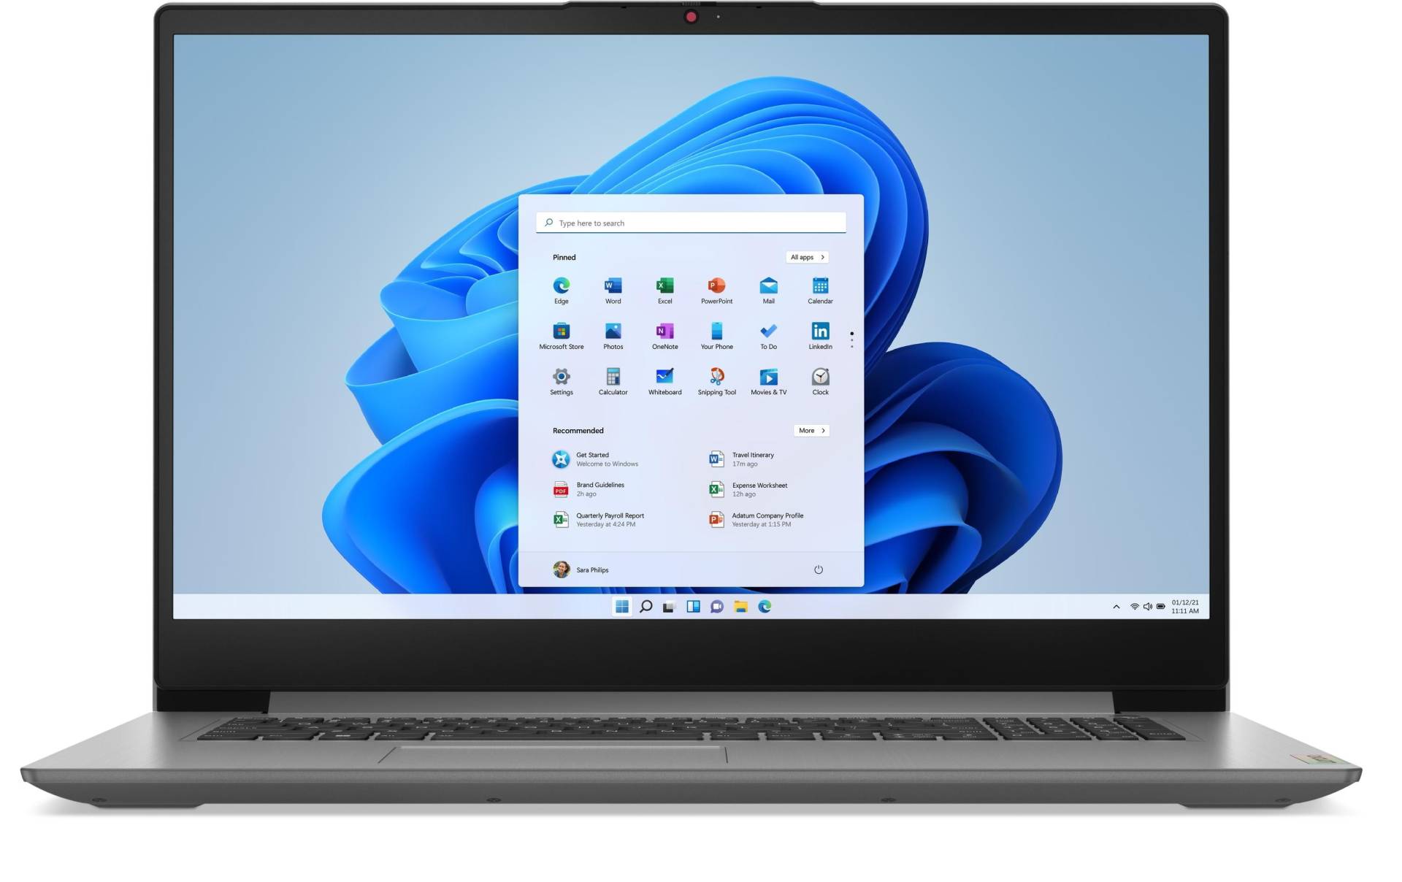Click More recommended items button

point(810,430)
